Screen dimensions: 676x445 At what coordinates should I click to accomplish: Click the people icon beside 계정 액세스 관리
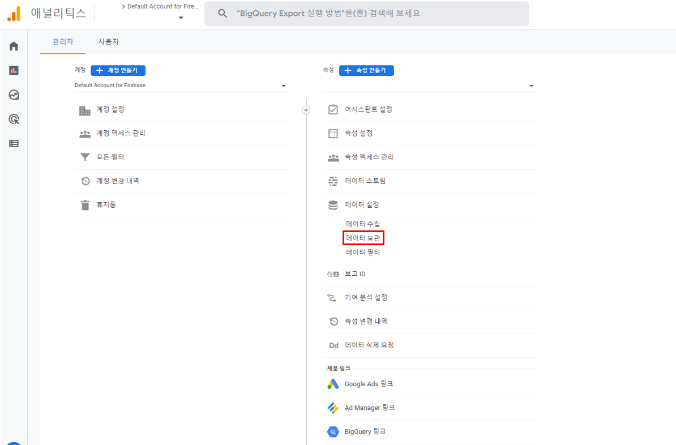click(85, 134)
